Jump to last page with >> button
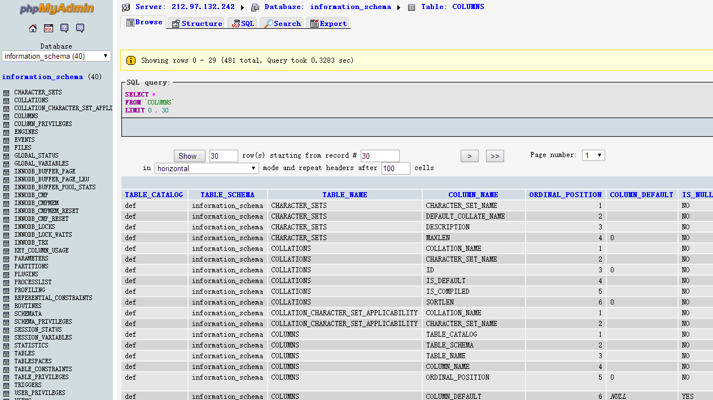 tap(495, 156)
